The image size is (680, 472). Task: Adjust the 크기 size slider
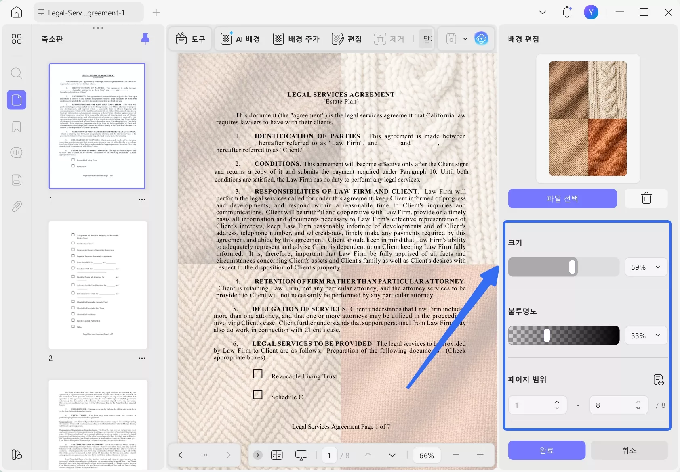[564, 267]
